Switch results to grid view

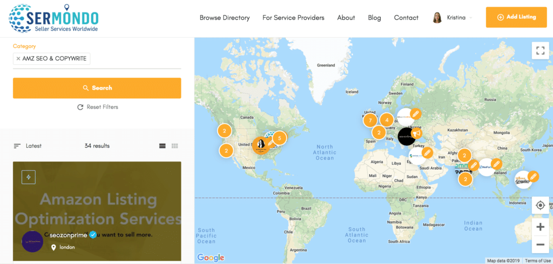point(174,146)
